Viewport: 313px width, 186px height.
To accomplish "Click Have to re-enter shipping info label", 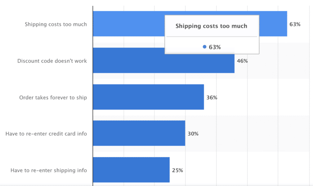I will point(49,170).
